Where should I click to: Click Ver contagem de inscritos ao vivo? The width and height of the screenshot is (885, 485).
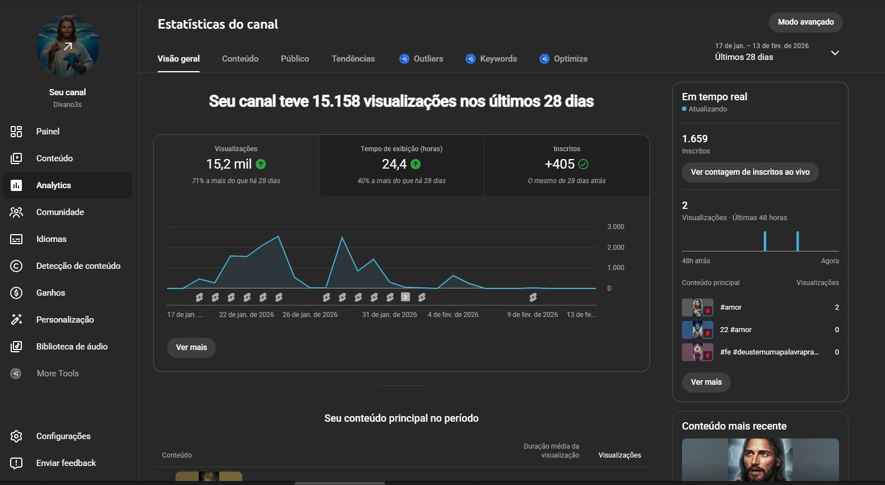coord(750,172)
